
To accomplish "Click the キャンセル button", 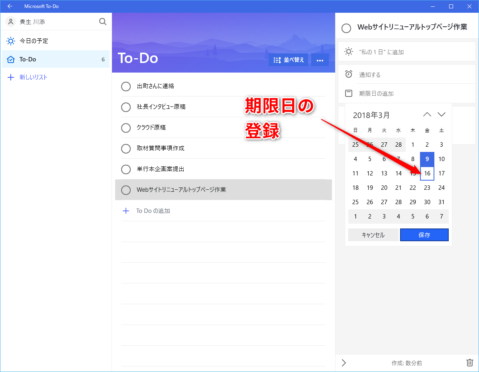I will click(x=373, y=235).
